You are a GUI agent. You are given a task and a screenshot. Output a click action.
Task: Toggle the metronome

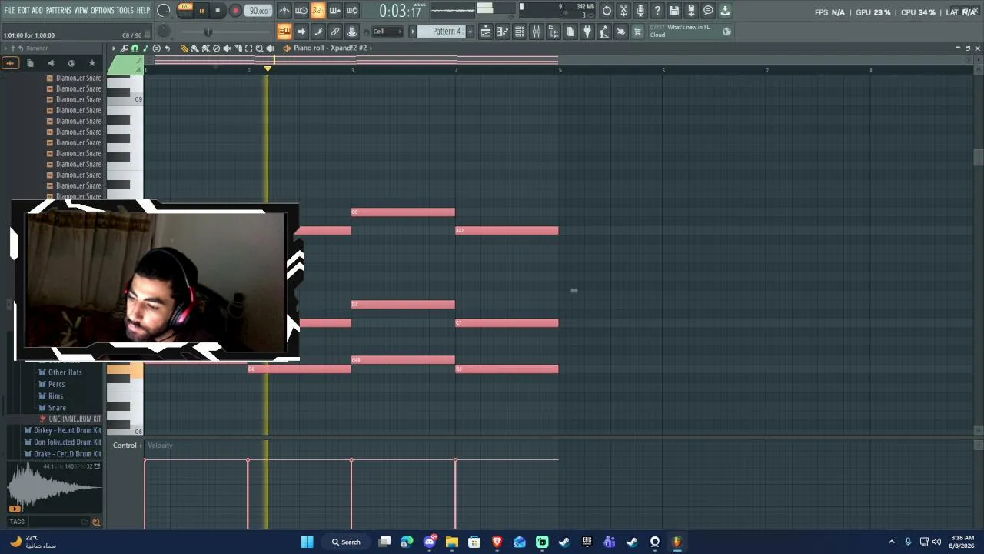(x=284, y=11)
